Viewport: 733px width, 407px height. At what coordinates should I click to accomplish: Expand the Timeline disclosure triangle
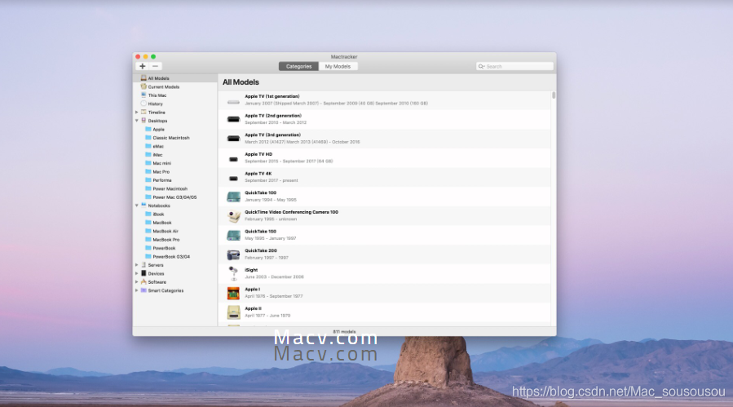[x=136, y=113]
